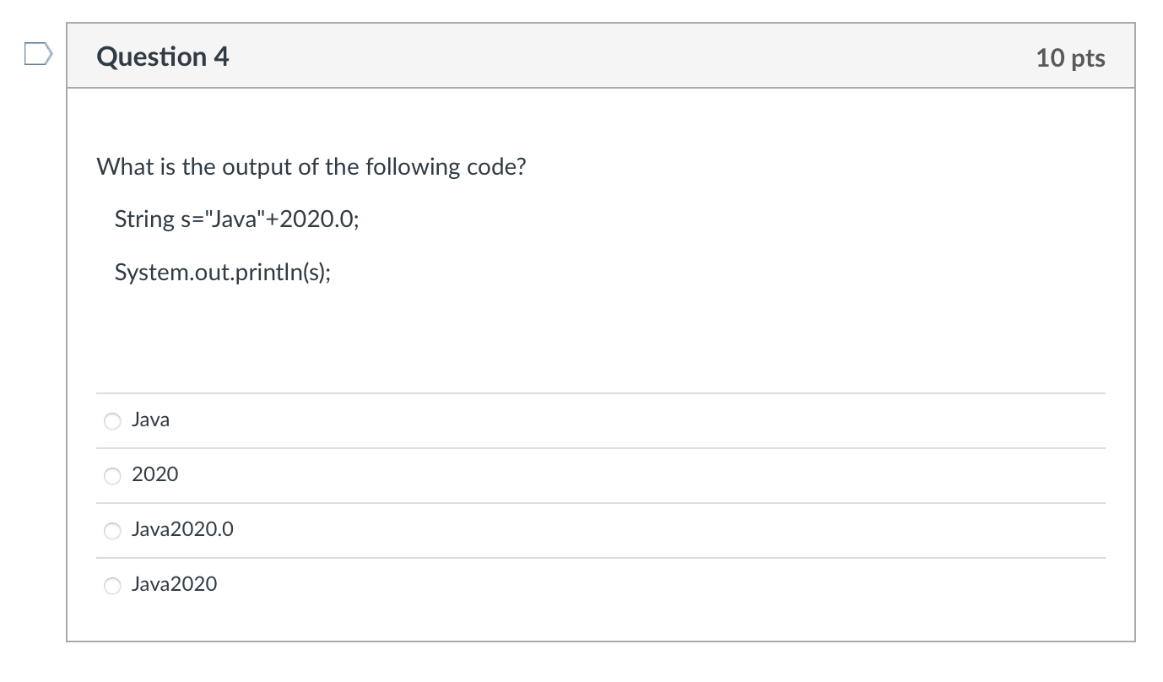Select the "Java" radio button
Screen dimensions: 1163x682
coord(113,420)
